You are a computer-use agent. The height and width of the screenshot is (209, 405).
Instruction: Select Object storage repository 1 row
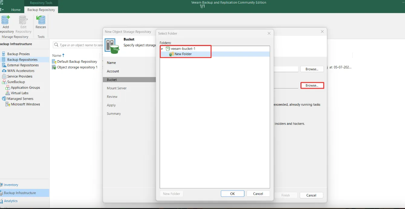pyautogui.click(x=77, y=67)
